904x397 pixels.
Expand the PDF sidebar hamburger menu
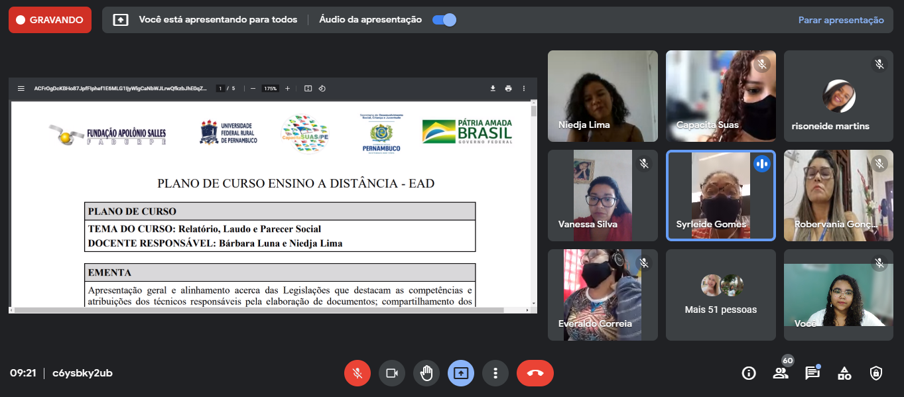[x=21, y=88]
